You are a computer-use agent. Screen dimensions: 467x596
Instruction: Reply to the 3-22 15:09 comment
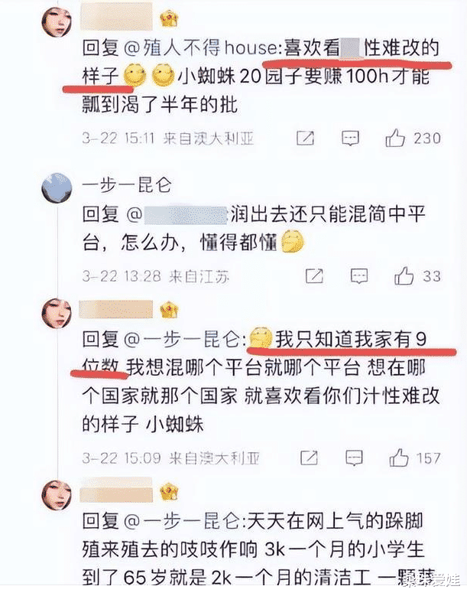[x=354, y=458]
